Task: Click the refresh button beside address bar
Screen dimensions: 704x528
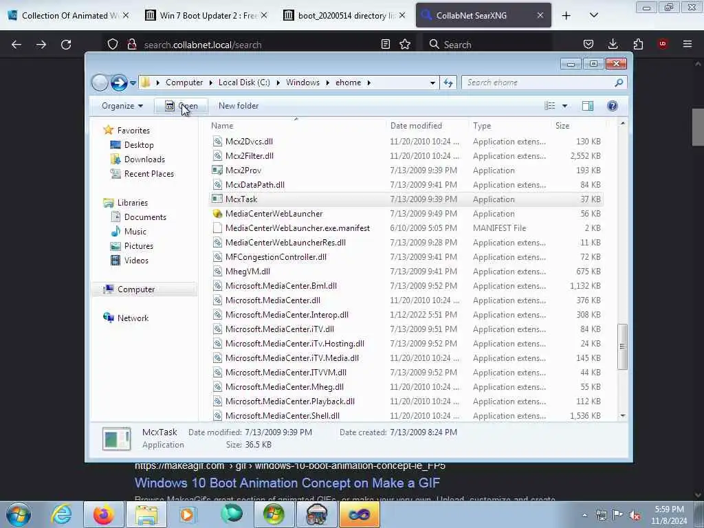Action: (448, 82)
